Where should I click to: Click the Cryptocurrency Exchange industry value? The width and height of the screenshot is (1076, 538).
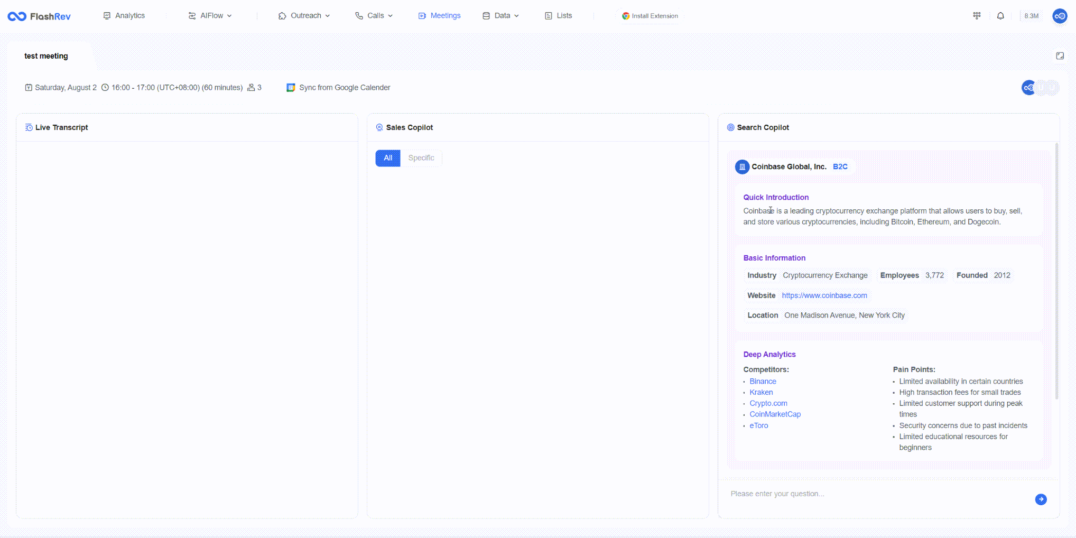coord(825,275)
